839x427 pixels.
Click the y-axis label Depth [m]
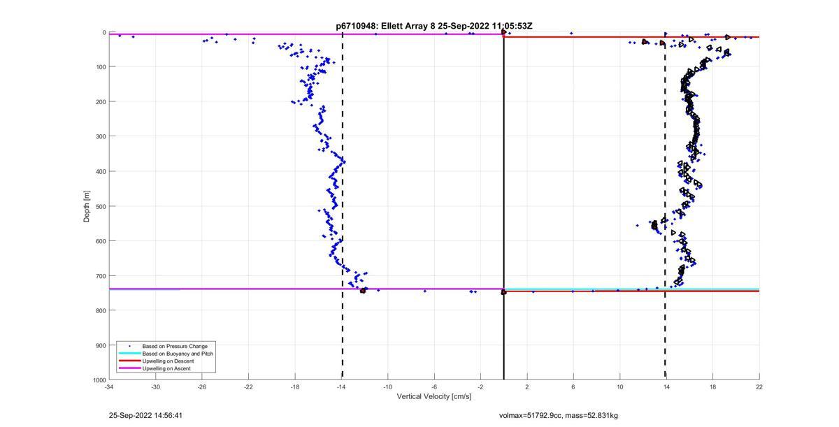(87, 206)
